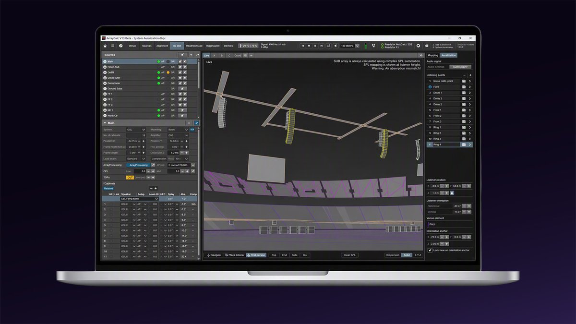Open the Amplifier D90 dropdown
Viewport: 576px width, 324px height.
(178, 135)
